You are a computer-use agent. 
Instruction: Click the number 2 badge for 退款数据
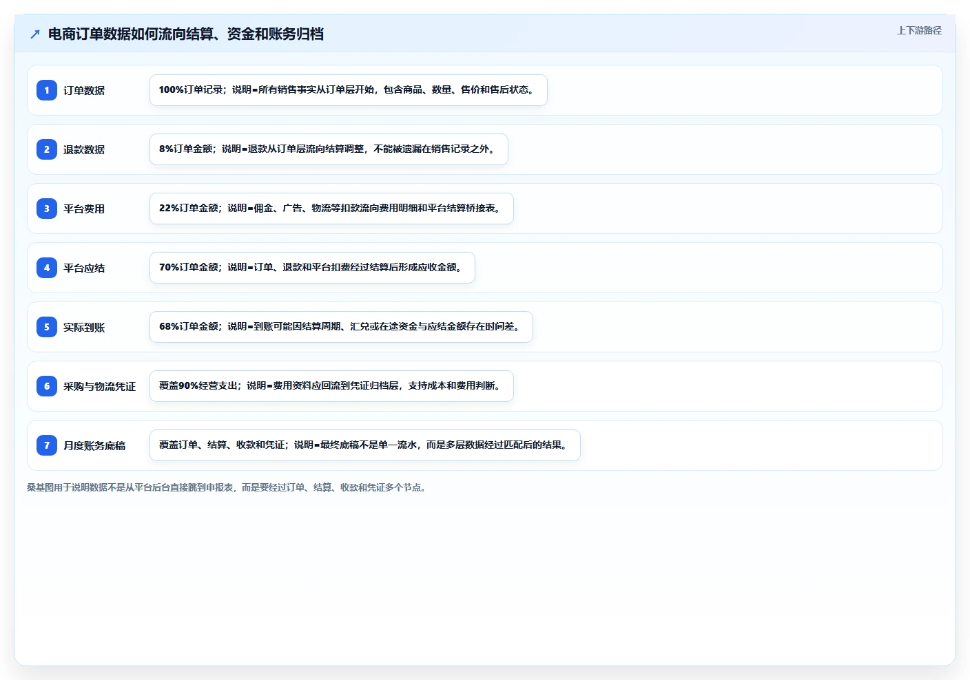(47, 149)
